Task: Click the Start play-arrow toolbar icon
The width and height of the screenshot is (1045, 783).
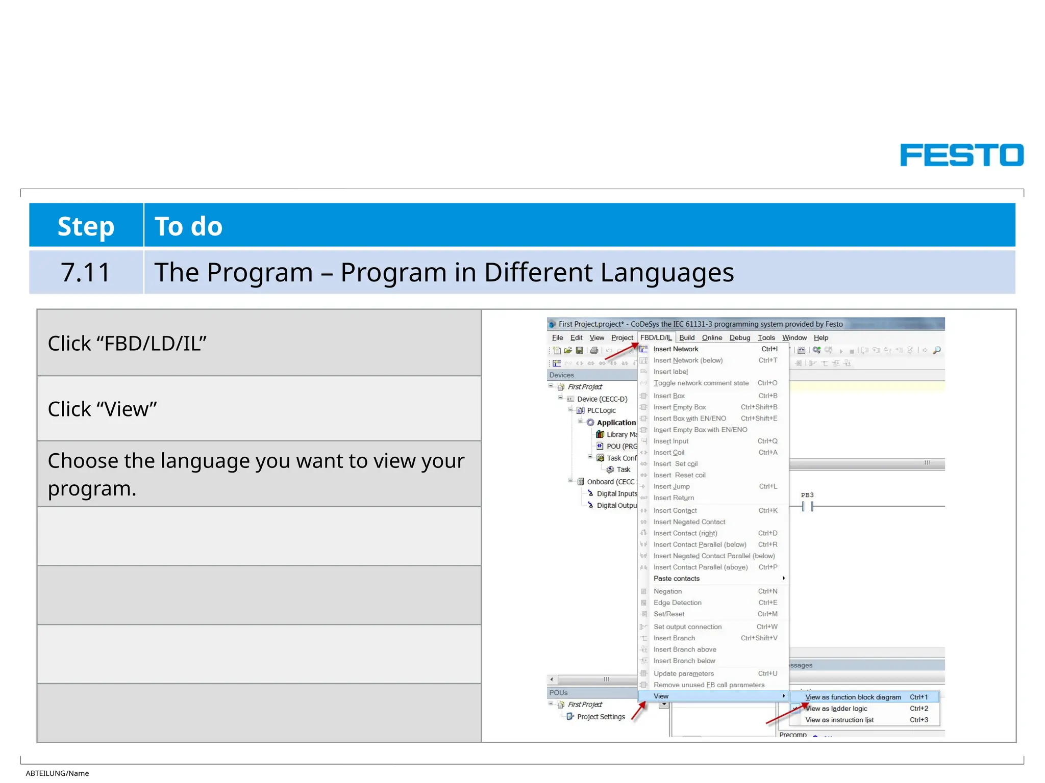Action: 841,351
